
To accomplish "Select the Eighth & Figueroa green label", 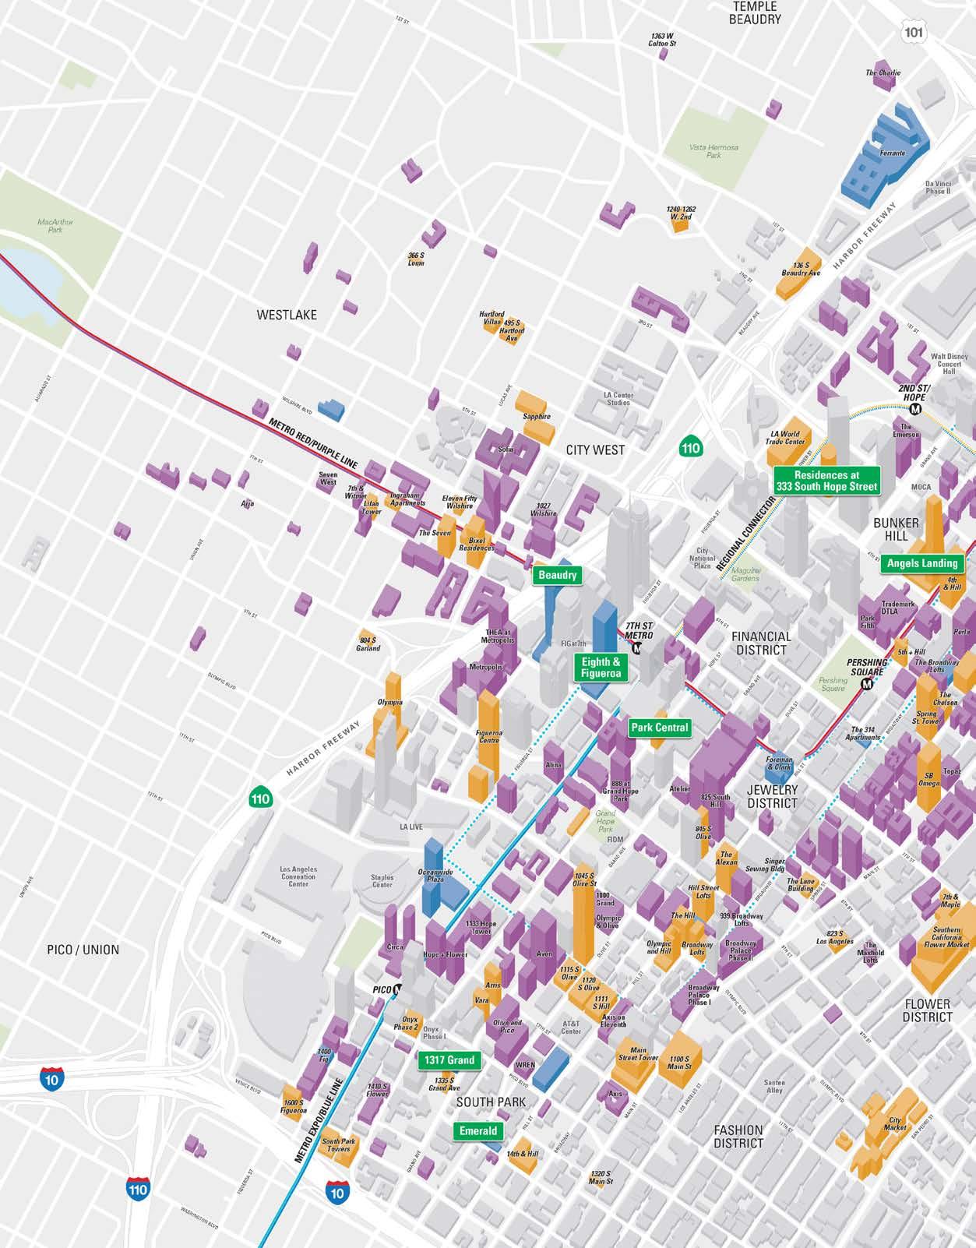I will click(601, 668).
